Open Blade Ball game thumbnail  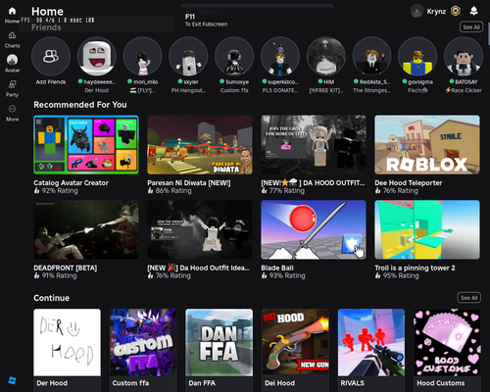[x=314, y=229]
